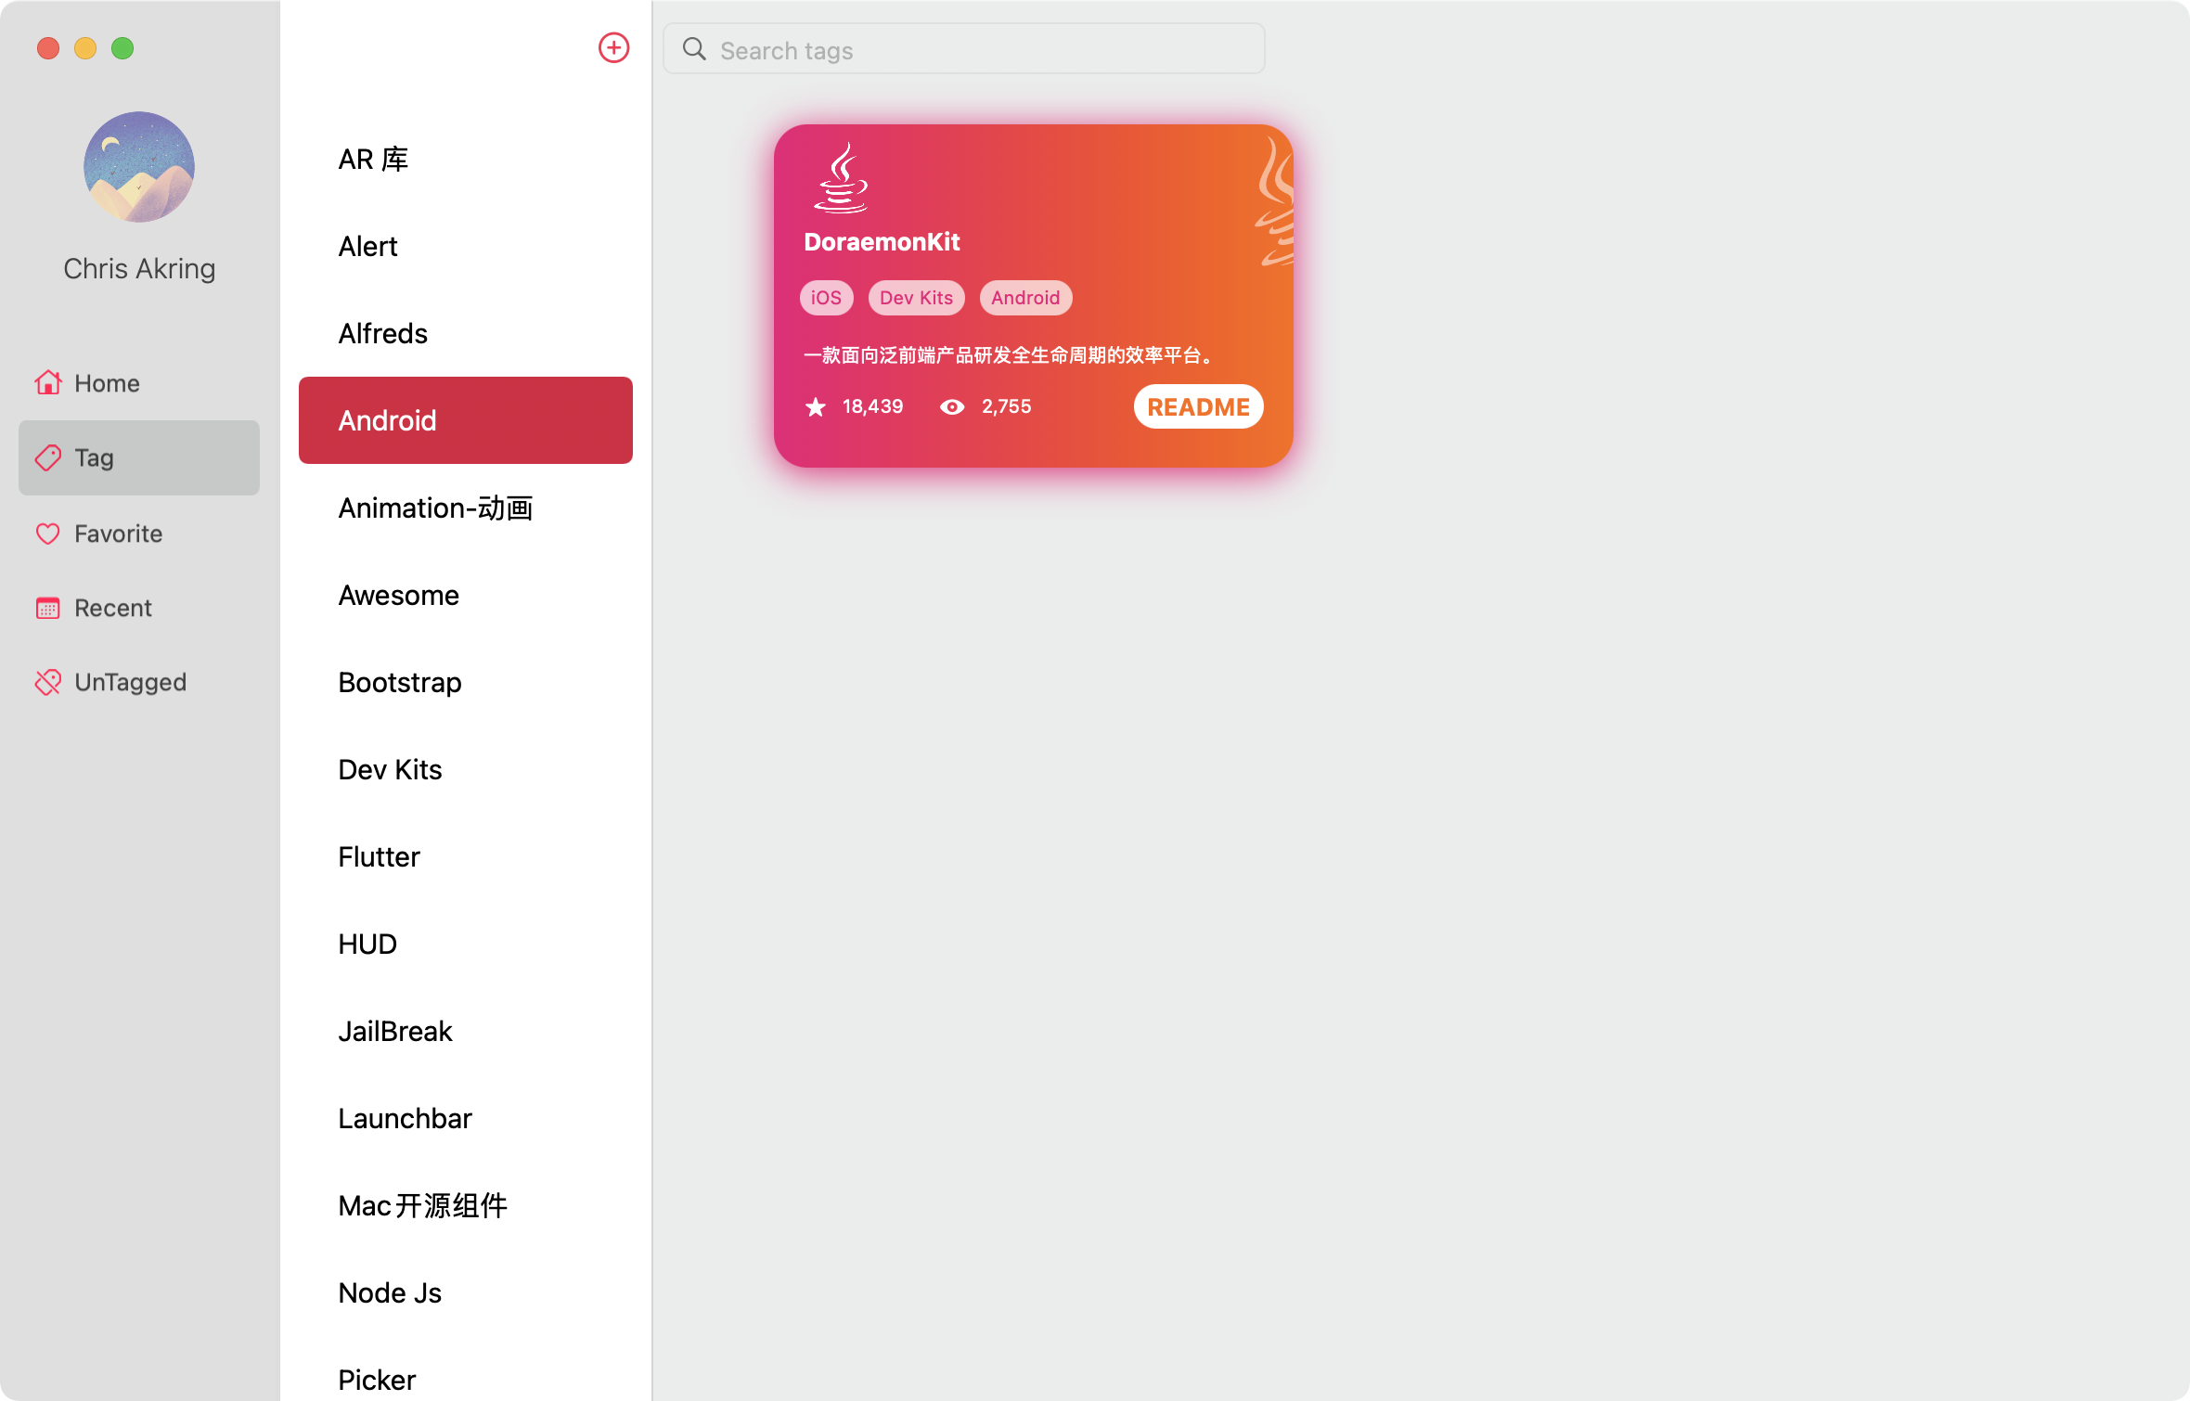Click the Favorite heart icon
Image resolution: width=2190 pixels, height=1401 pixels.
click(x=48, y=533)
